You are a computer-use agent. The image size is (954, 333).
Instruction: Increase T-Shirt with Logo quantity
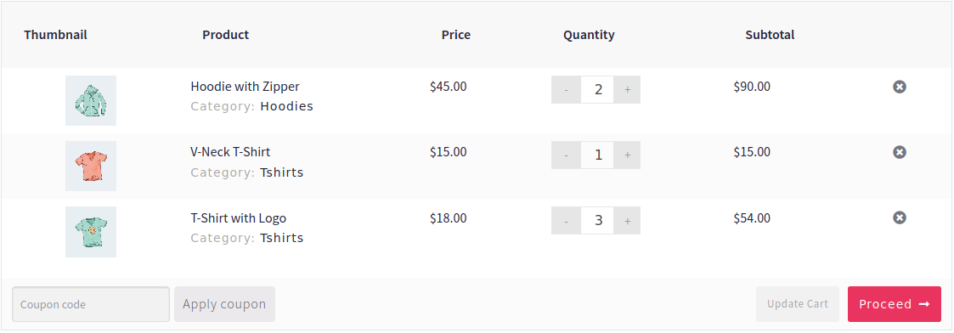point(627,220)
